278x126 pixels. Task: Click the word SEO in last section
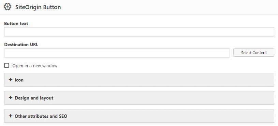63,116
